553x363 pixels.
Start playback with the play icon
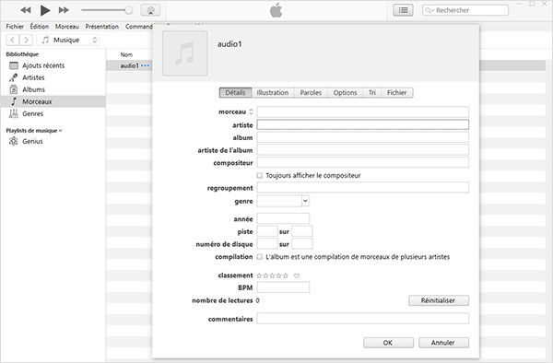[x=45, y=10]
